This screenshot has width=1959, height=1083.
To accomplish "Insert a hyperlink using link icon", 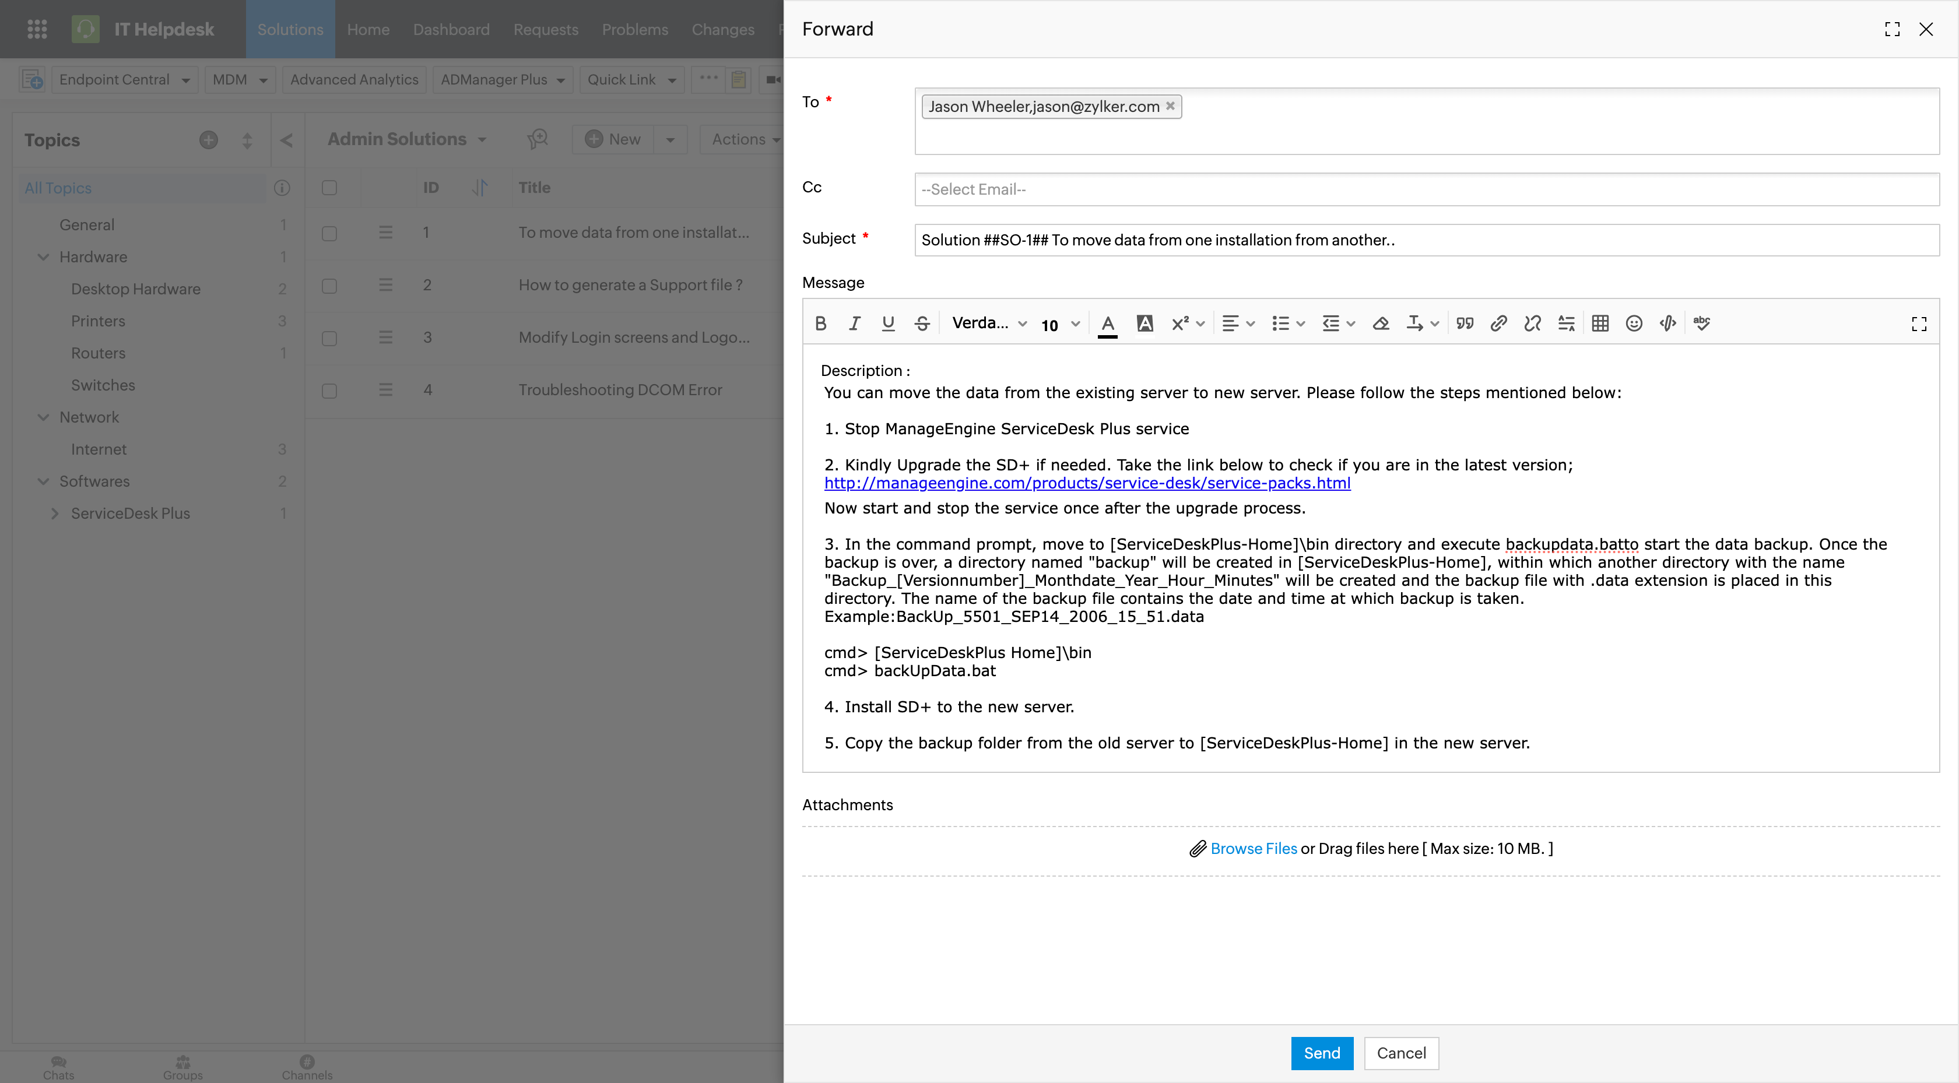I will tap(1498, 324).
